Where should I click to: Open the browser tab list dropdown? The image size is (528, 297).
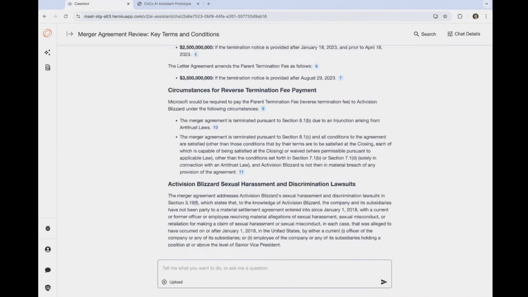486,4
